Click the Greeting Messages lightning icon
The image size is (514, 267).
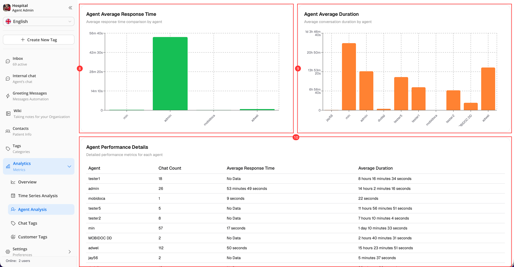coord(8,96)
